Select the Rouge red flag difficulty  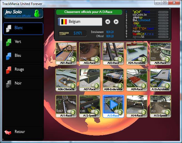23,70
